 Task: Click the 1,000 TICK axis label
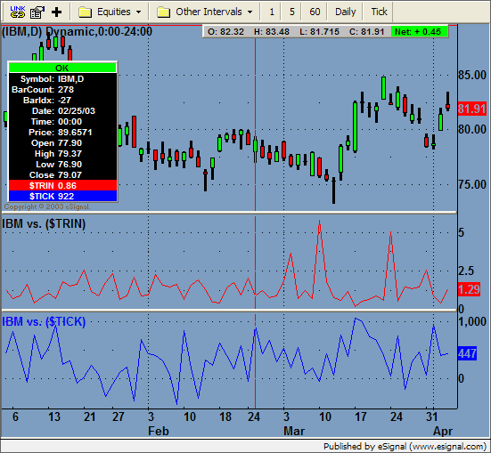pos(472,321)
